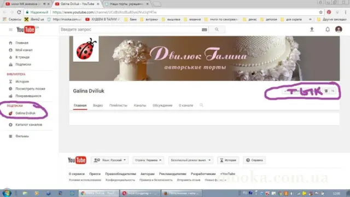Switch to the Видео channel tab
This screenshot has width=350, height=197.
pos(98,106)
